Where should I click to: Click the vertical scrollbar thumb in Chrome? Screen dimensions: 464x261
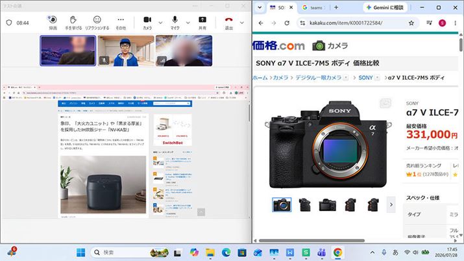[x=461, y=45]
